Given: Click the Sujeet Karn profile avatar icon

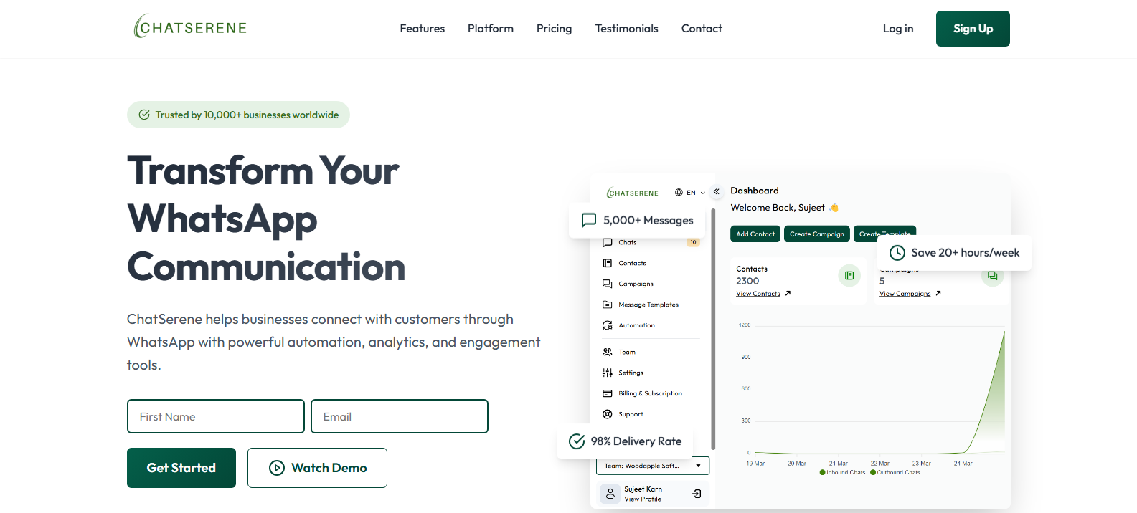Looking at the screenshot, I should 610,494.
